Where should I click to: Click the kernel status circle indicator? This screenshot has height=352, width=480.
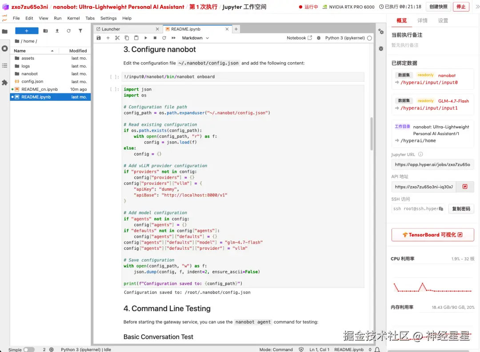click(369, 38)
